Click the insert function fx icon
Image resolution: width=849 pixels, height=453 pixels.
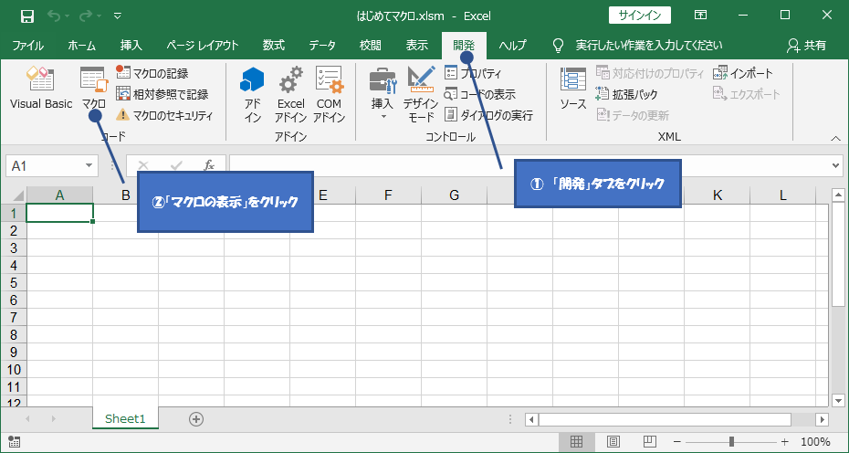click(209, 166)
